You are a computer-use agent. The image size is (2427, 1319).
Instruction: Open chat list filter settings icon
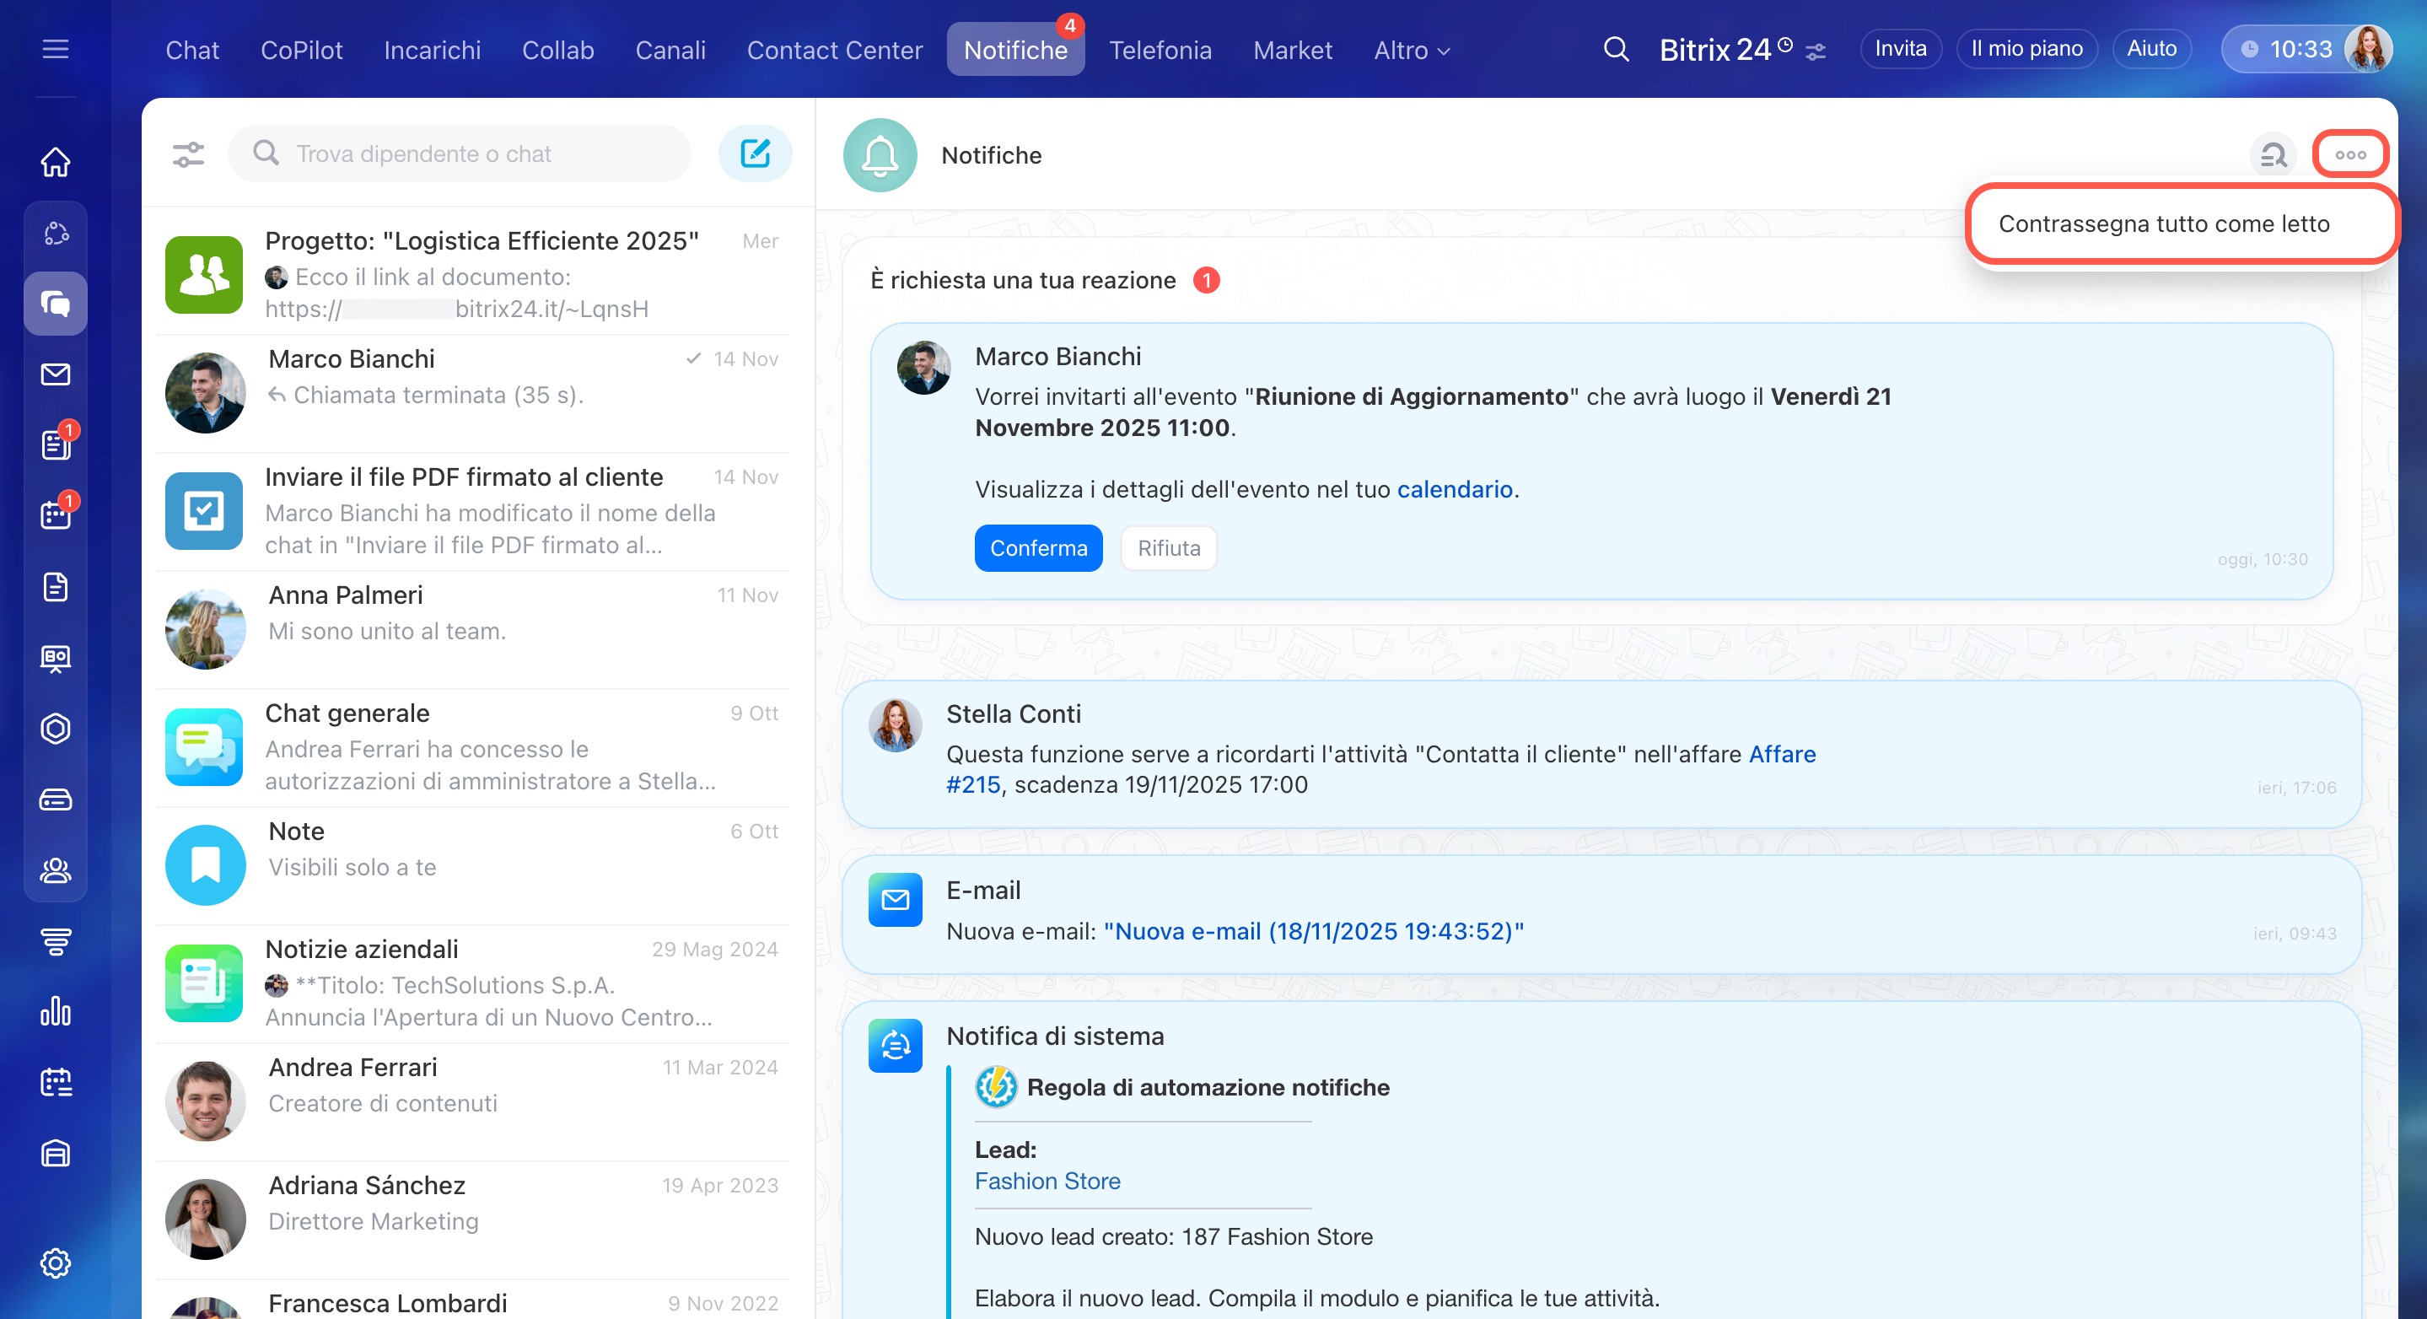[188, 153]
